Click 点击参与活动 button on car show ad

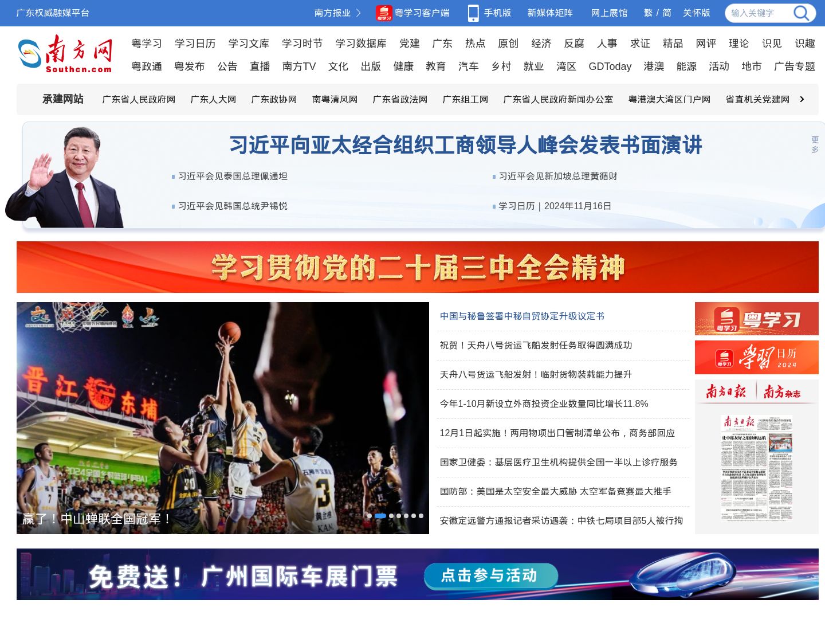(x=490, y=575)
